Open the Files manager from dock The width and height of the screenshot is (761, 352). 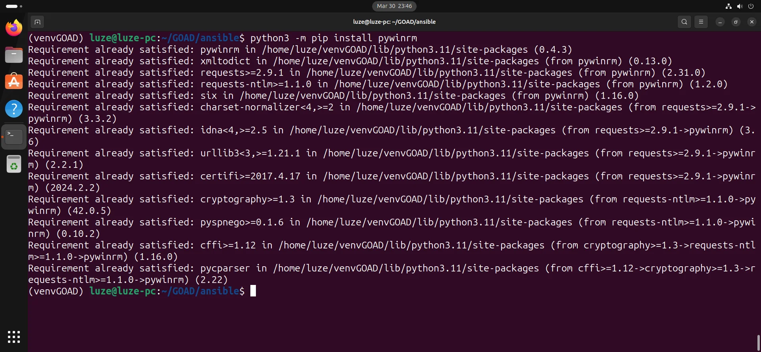pos(14,55)
